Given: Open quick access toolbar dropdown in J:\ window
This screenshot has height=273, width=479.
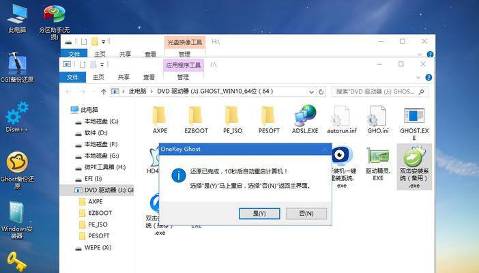Looking at the screenshot, I should [102, 65].
